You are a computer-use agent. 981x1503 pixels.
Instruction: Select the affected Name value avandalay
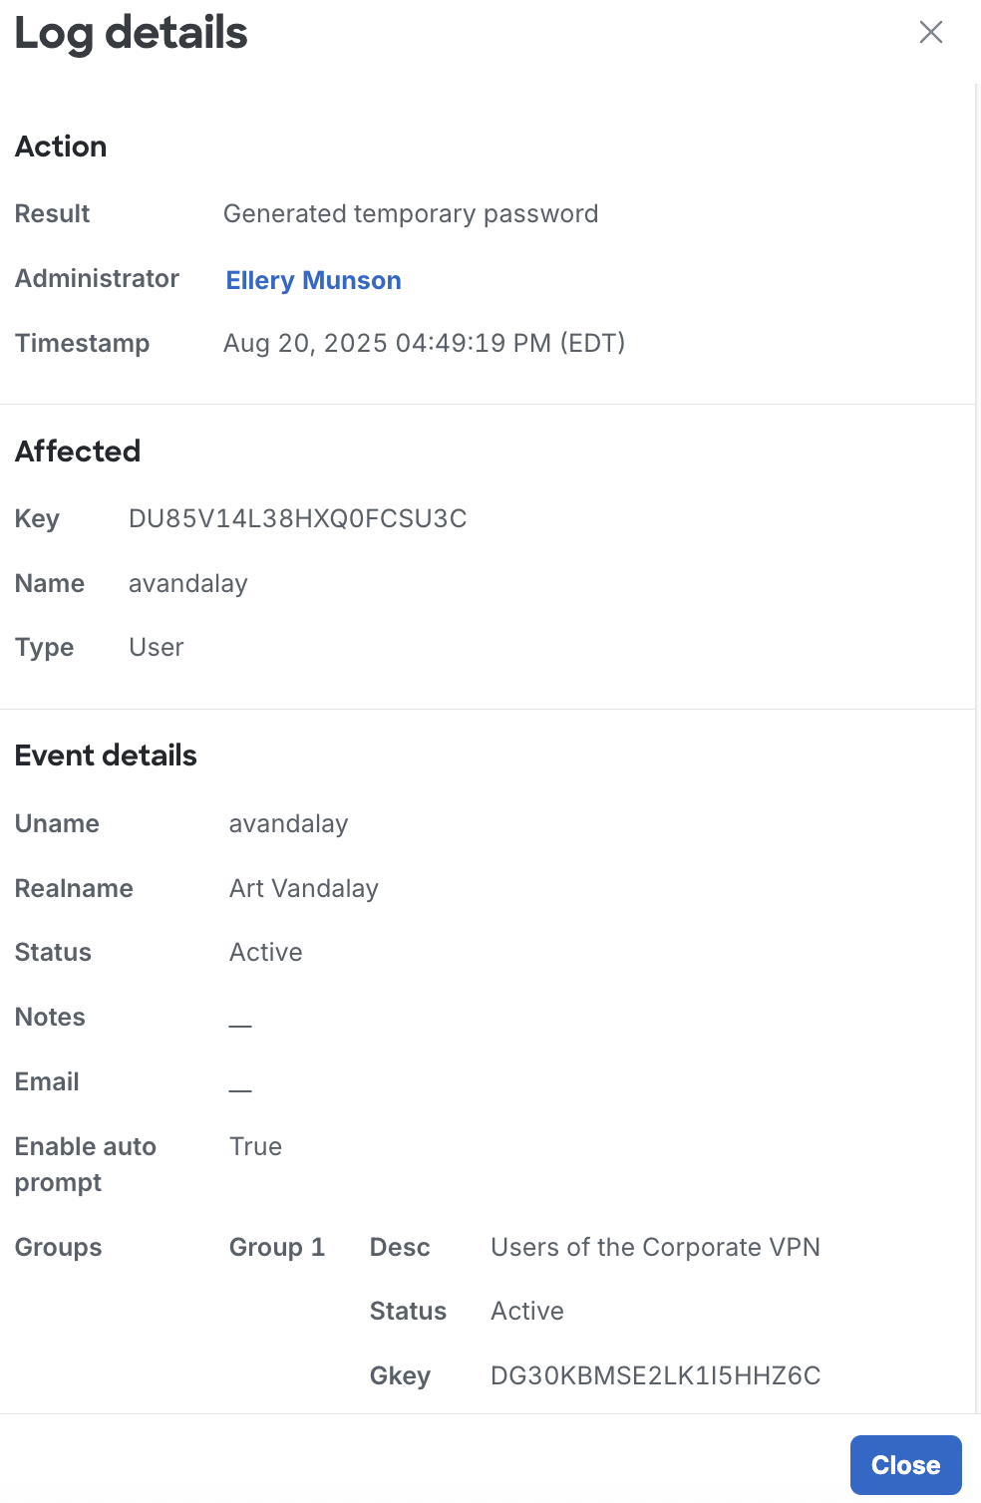click(187, 583)
